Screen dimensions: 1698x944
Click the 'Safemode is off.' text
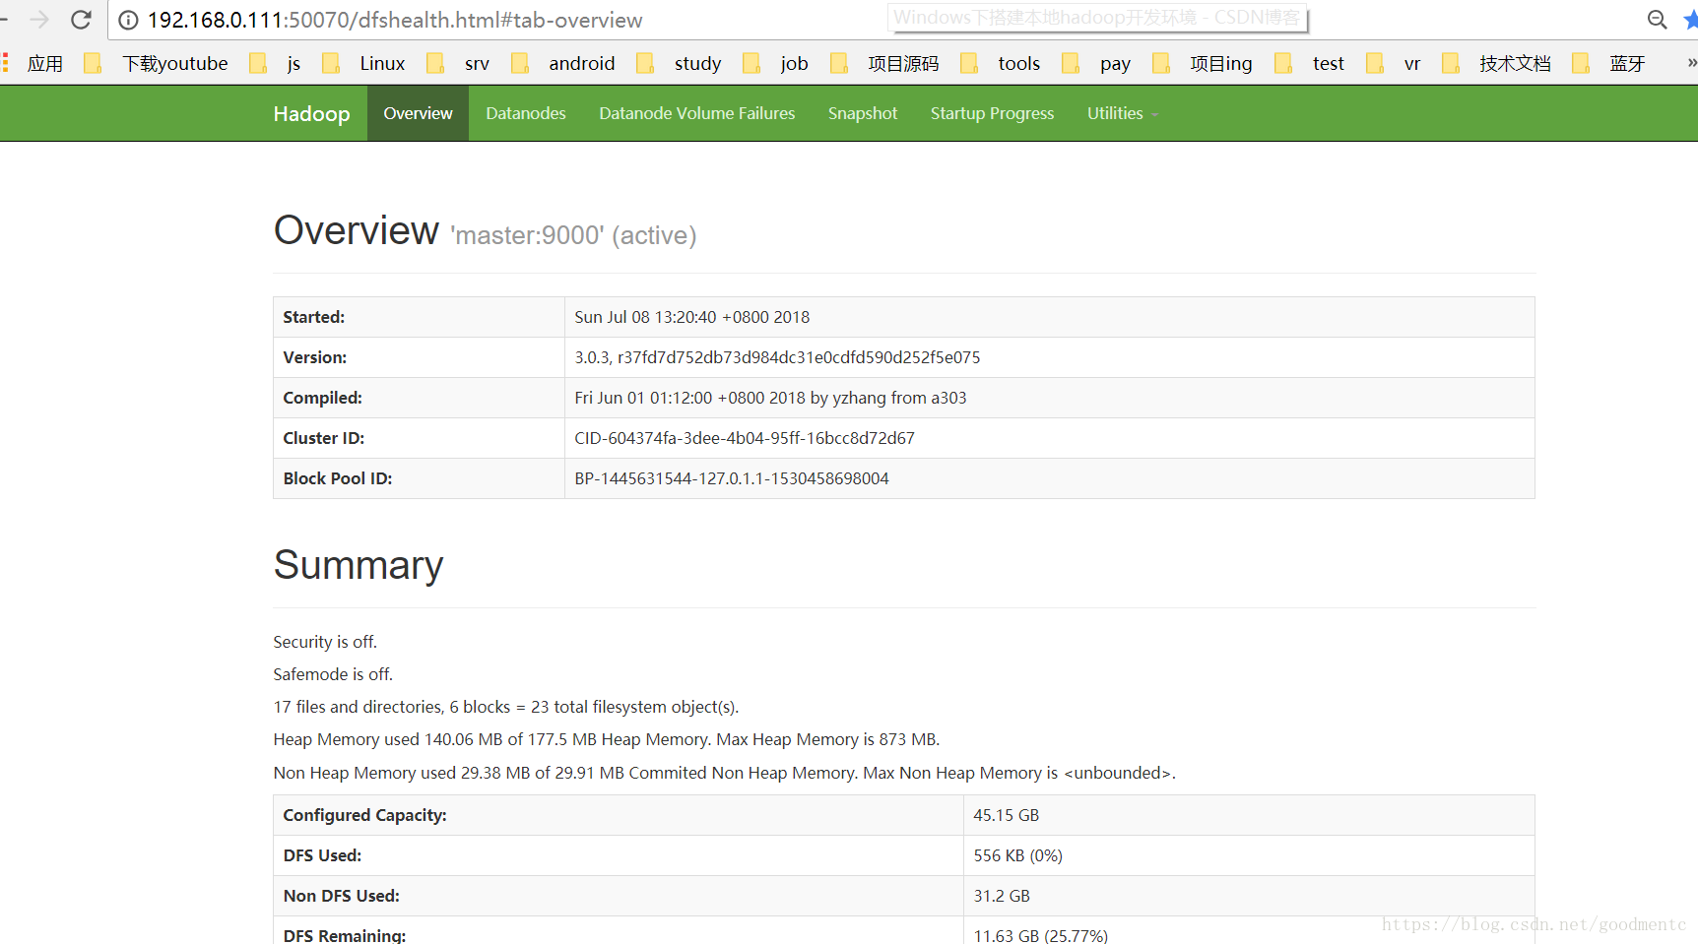pyautogui.click(x=333, y=674)
